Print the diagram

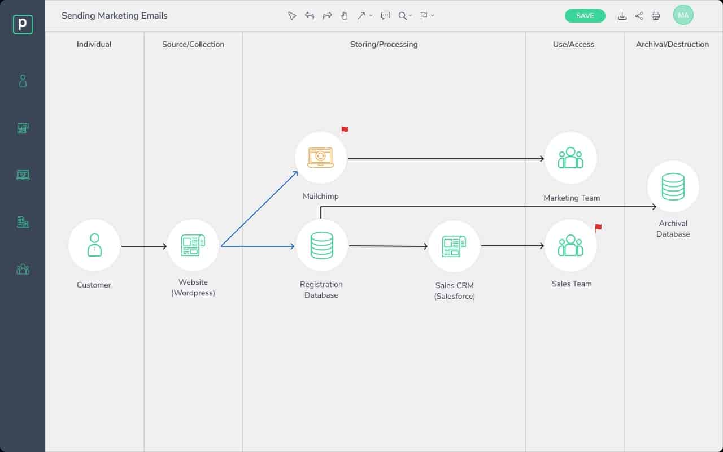click(656, 16)
